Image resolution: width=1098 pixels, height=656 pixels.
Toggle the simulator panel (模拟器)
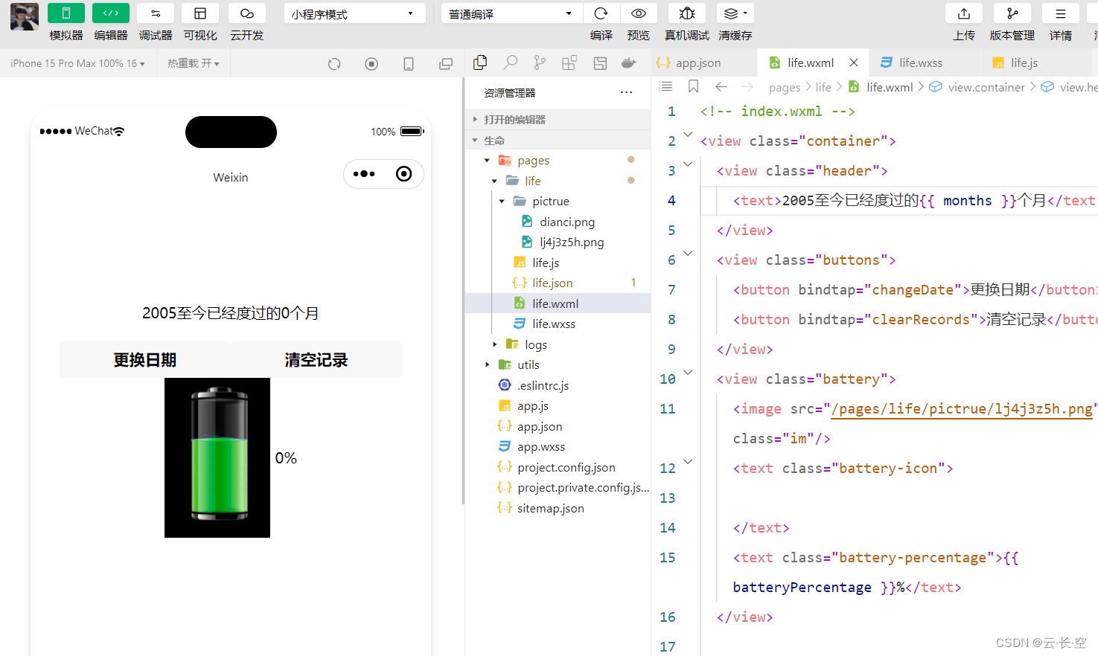[66, 13]
